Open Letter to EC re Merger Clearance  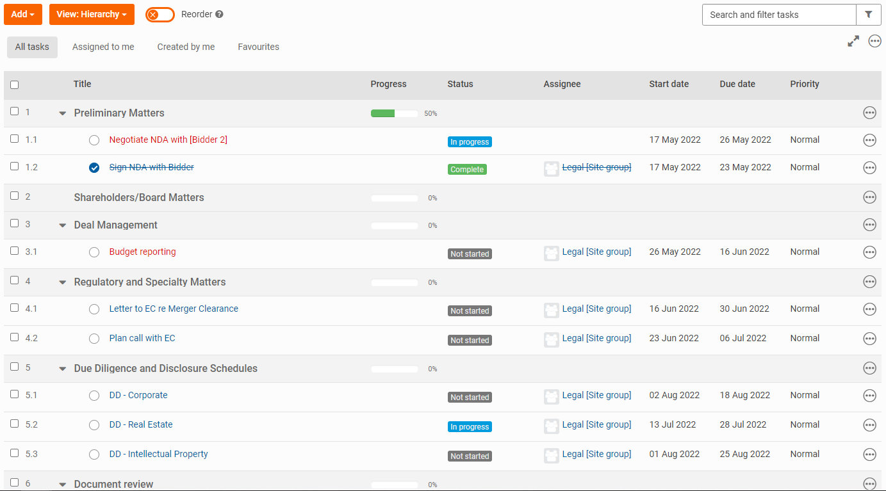point(174,309)
